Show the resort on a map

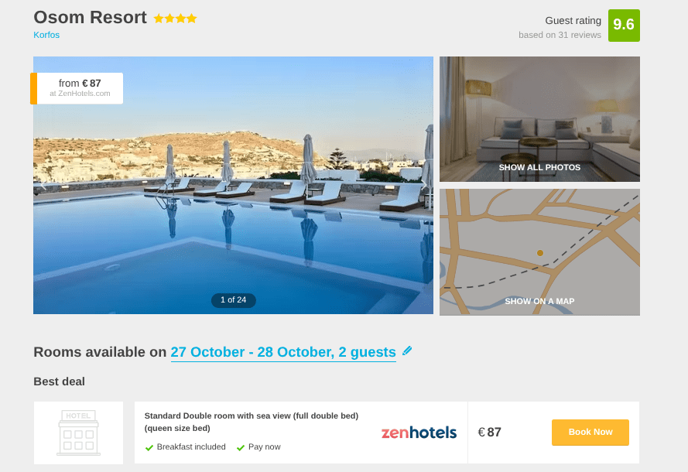(x=539, y=301)
